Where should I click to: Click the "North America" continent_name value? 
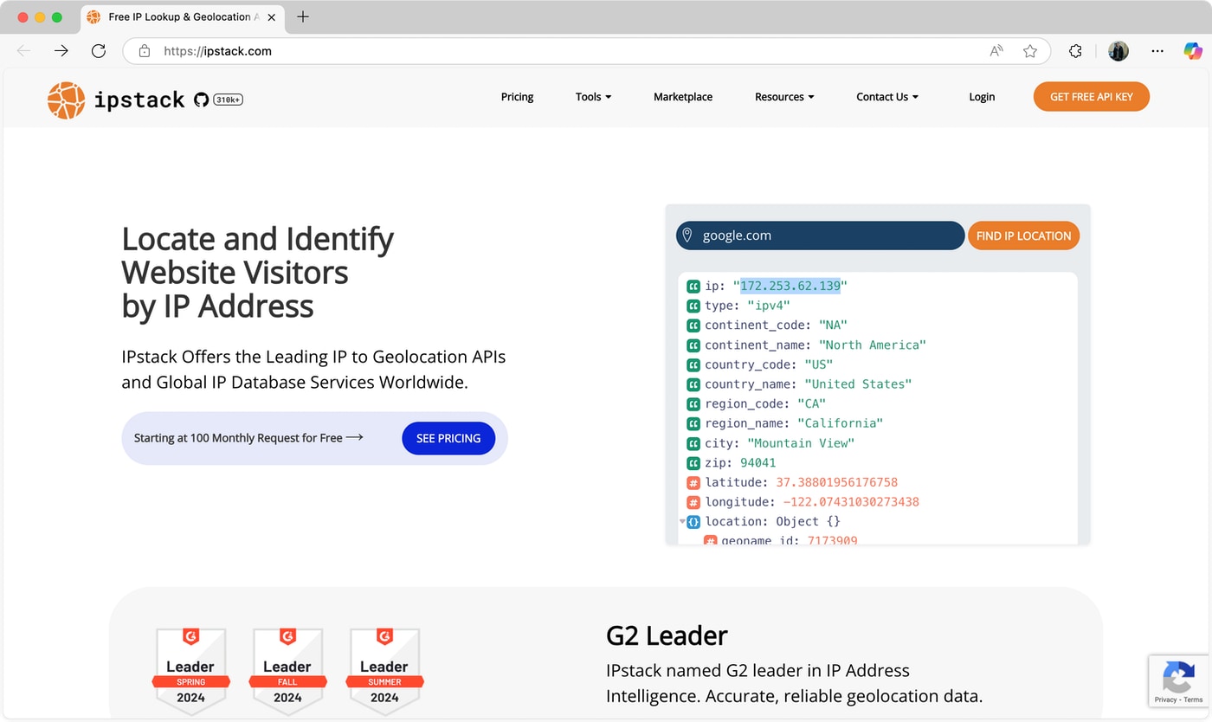(873, 345)
